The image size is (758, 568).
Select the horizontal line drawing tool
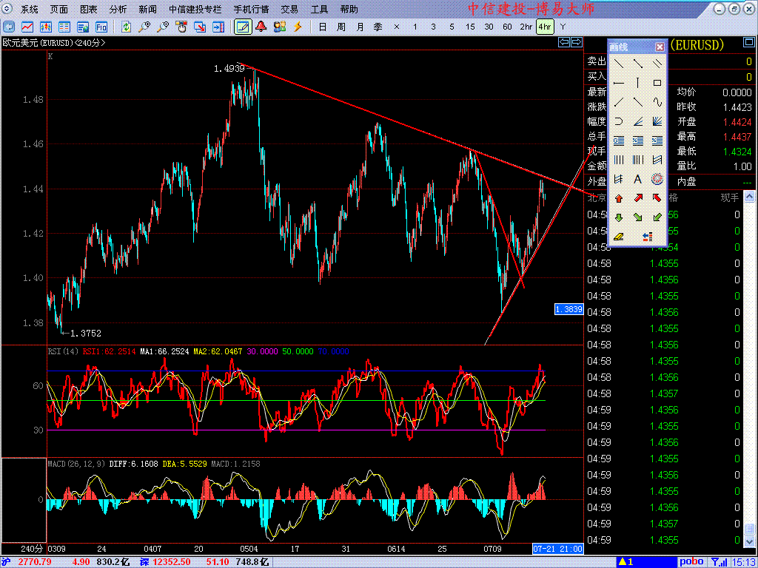pyautogui.click(x=618, y=83)
